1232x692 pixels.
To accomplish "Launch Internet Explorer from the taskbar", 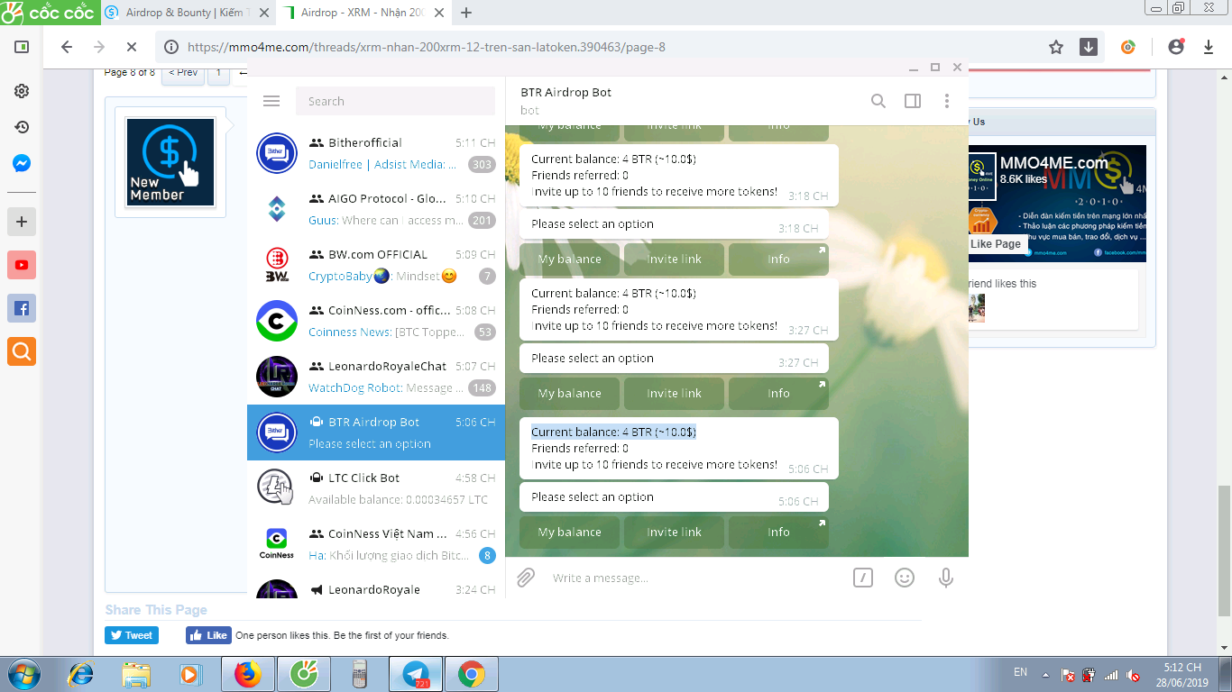I will click(81, 673).
